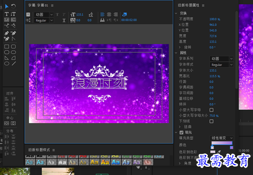Open toolbar font family dropdown 幼圆
Screen dimensions: 253x175
point(44,15)
